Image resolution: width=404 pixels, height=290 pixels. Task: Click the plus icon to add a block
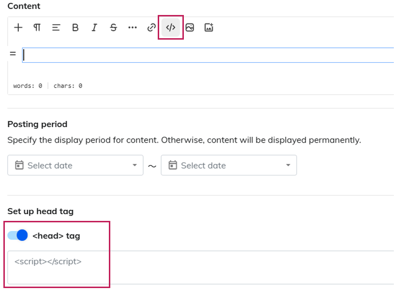[x=18, y=28]
